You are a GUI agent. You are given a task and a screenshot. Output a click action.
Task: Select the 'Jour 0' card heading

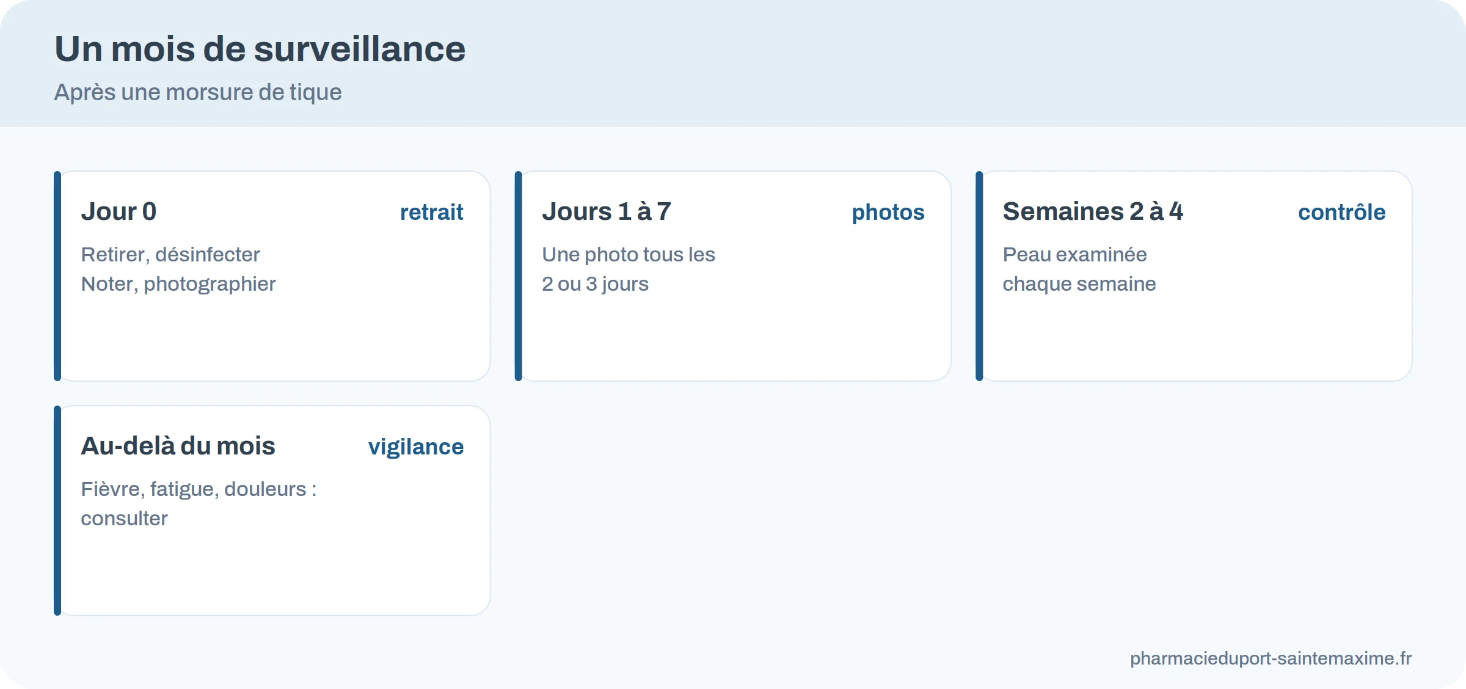pyautogui.click(x=119, y=211)
